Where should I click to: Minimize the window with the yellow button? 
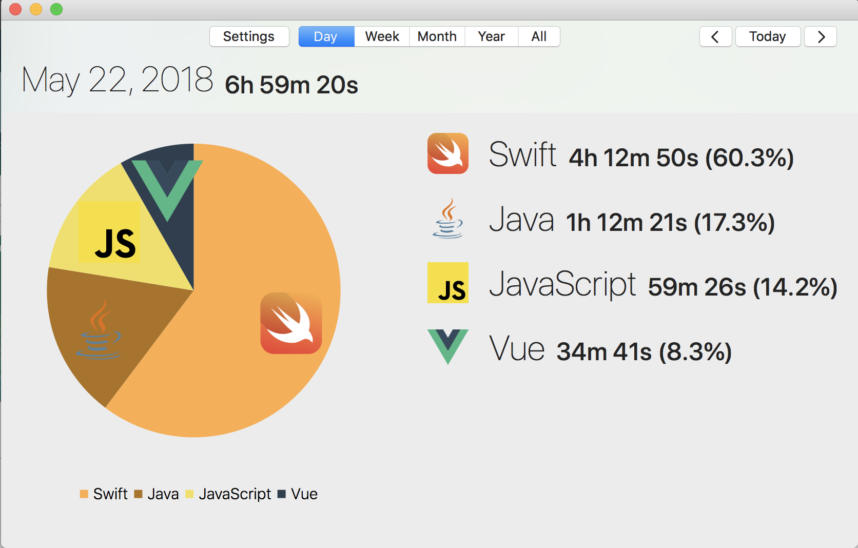click(x=36, y=9)
